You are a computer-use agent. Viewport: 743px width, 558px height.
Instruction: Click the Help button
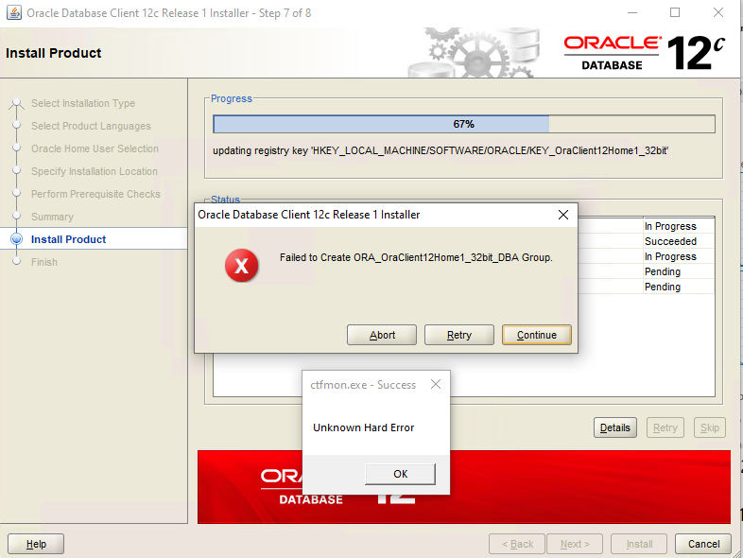tap(36, 544)
